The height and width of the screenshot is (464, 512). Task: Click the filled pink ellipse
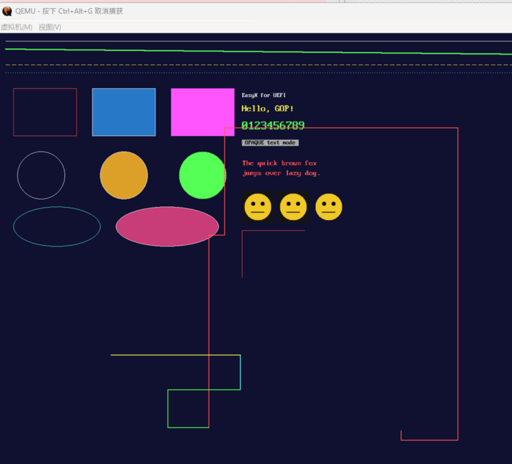click(x=167, y=226)
